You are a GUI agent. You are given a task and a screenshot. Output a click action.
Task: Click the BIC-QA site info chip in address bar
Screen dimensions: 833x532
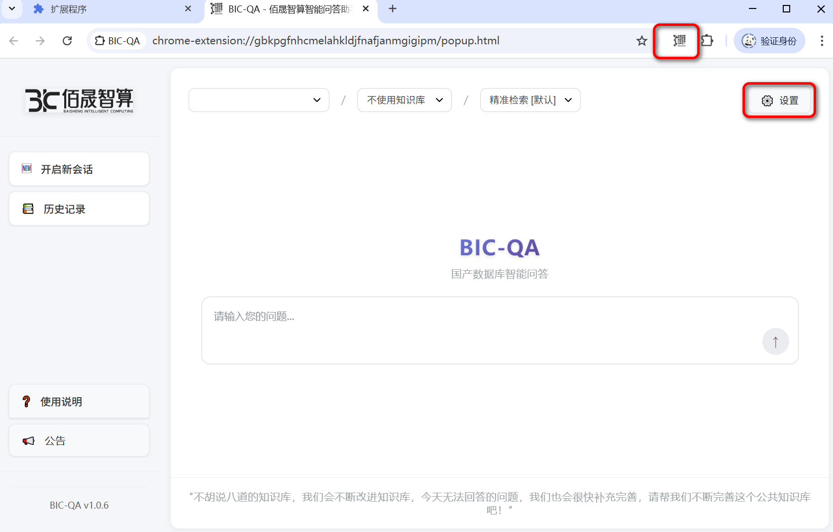click(x=117, y=41)
